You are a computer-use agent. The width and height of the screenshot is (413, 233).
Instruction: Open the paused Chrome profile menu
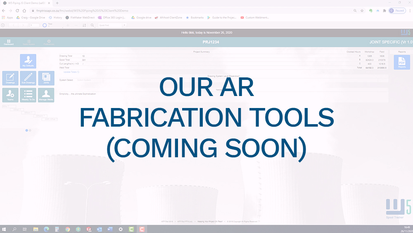tap(397, 10)
